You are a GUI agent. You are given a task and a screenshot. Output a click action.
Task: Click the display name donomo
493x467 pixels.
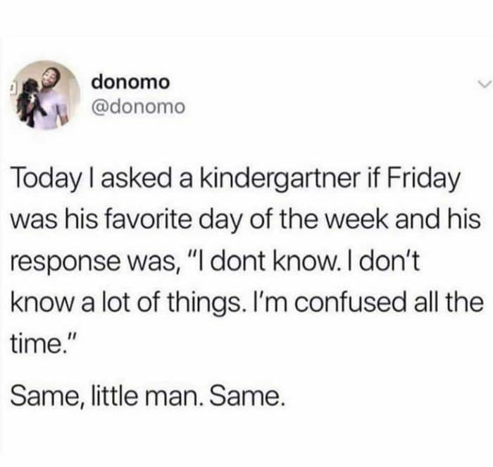tap(130, 82)
